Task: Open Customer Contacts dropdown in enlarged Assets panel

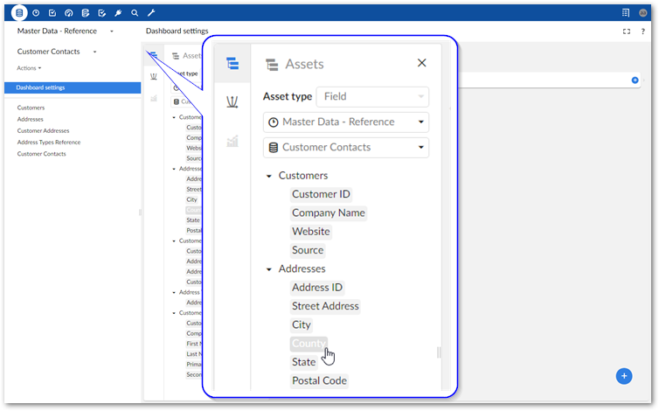Action: tap(346, 147)
